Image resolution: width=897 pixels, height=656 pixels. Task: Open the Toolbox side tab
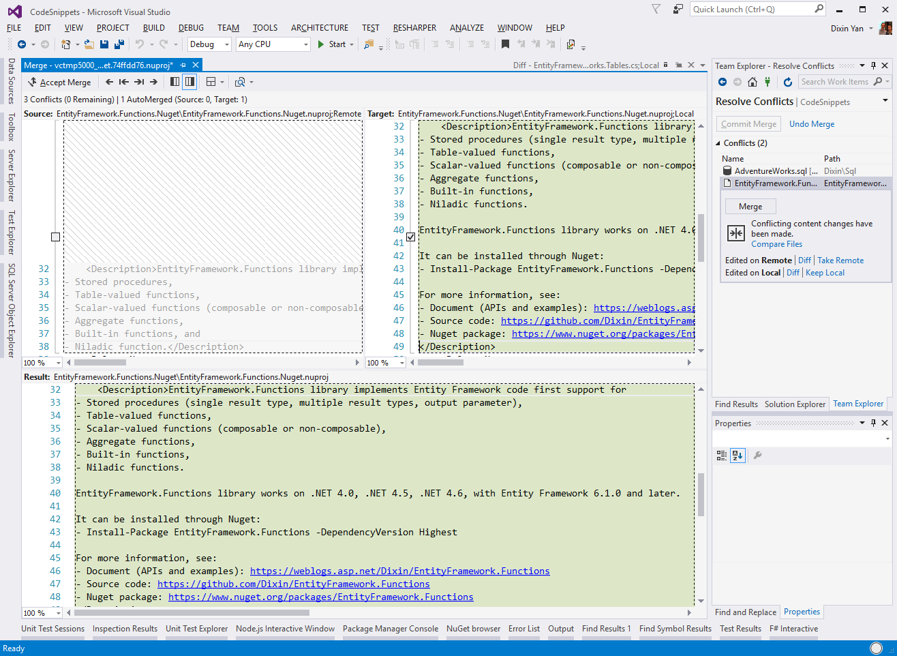11,127
